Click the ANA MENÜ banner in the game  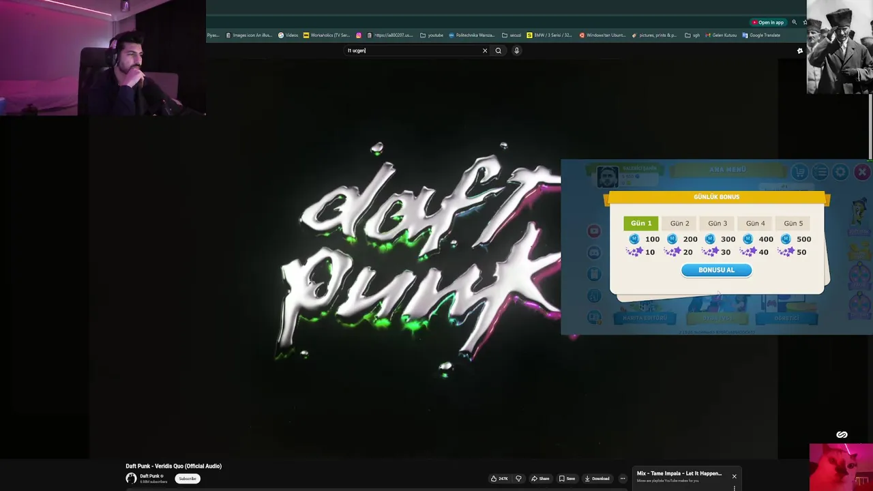click(728, 170)
